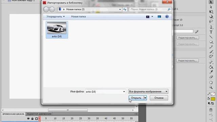Click the Новая папка button
Image resolution: width=217 pixels, height=122 pixels.
point(78,17)
